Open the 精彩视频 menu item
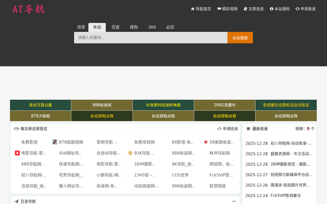 (x=229, y=9)
